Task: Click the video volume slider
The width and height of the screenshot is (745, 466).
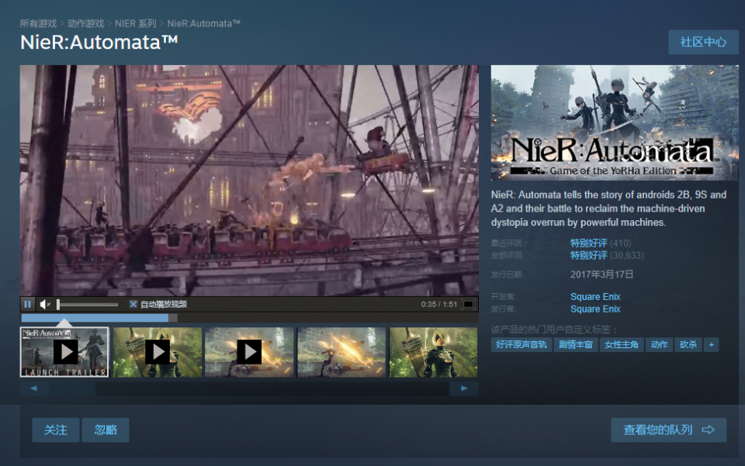Action: coord(87,305)
